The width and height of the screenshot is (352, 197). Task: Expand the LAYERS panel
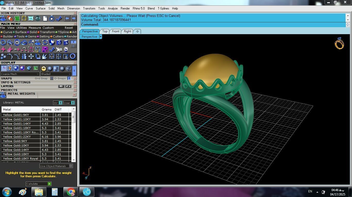7,86
